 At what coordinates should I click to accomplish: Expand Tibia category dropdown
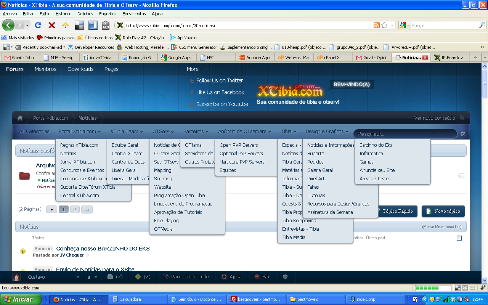pyautogui.click(x=288, y=131)
